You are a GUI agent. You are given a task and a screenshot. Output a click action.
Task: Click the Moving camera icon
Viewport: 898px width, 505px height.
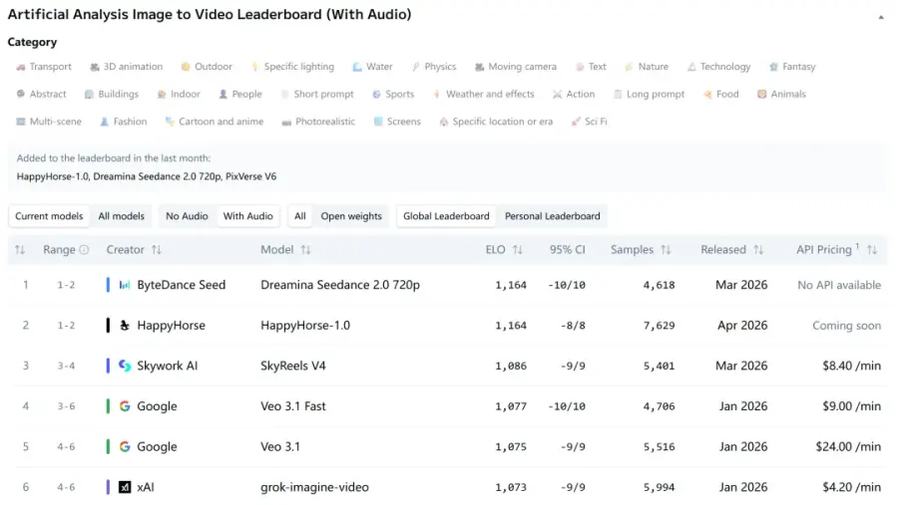coord(479,67)
